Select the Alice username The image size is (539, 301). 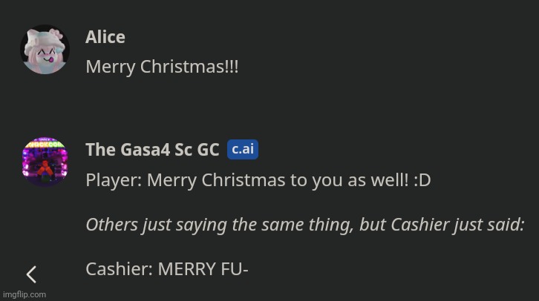click(x=105, y=37)
